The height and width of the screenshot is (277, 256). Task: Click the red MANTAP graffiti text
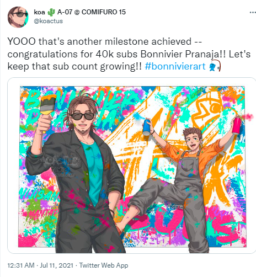point(43,214)
